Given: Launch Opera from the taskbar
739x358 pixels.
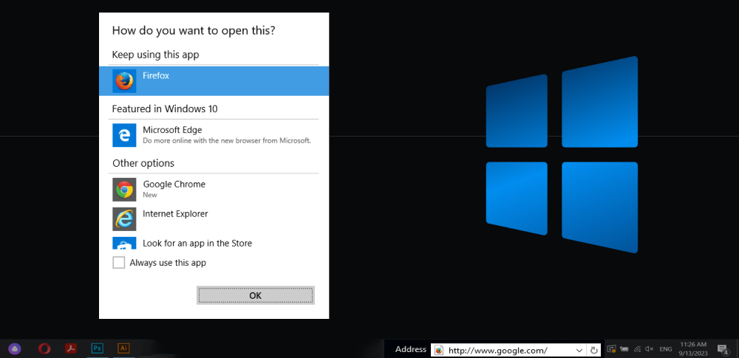Looking at the screenshot, I should tap(44, 348).
